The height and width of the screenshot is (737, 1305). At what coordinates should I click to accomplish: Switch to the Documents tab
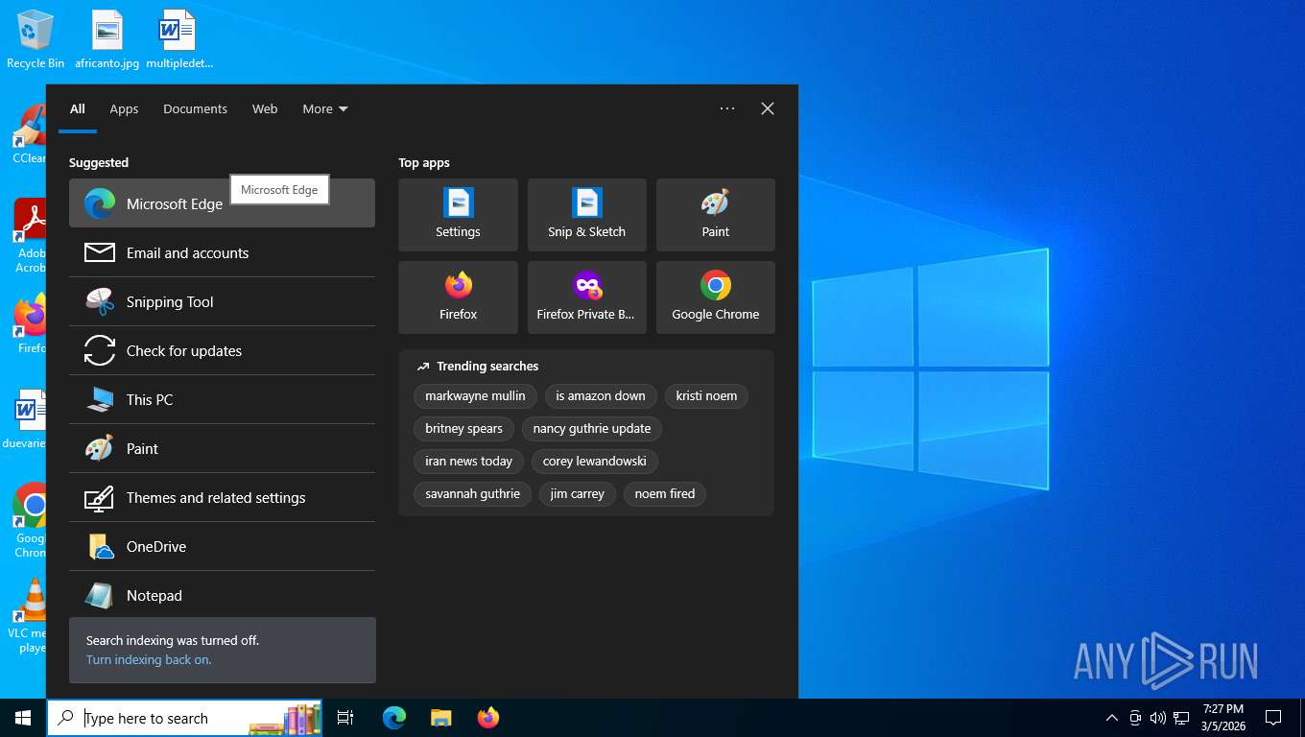[x=195, y=108]
